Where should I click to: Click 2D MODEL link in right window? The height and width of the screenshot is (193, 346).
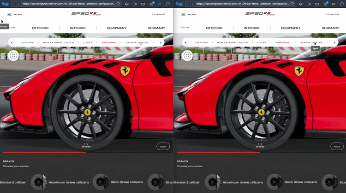(333, 14)
